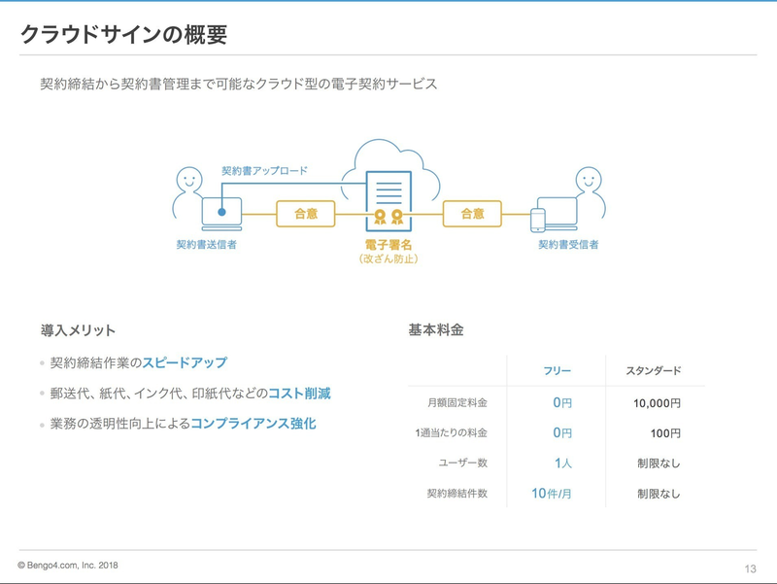Click the contract recipient person icon

tap(589, 190)
